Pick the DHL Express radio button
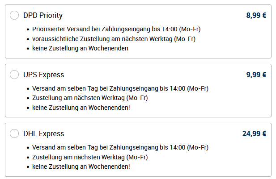This screenshot has height=179, width=276. pyautogui.click(x=14, y=133)
